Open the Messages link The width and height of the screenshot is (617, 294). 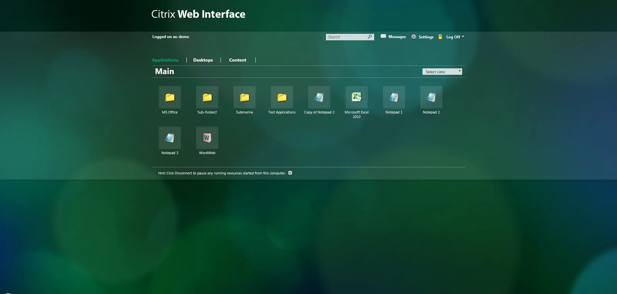pyautogui.click(x=397, y=37)
